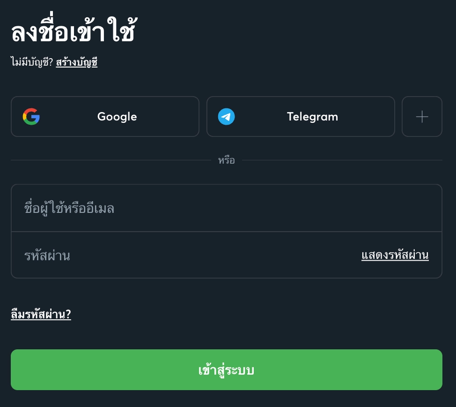The image size is (456, 407).
Task: Click the รหัสผ่าน placeholder text
Action: [x=47, y=256]
